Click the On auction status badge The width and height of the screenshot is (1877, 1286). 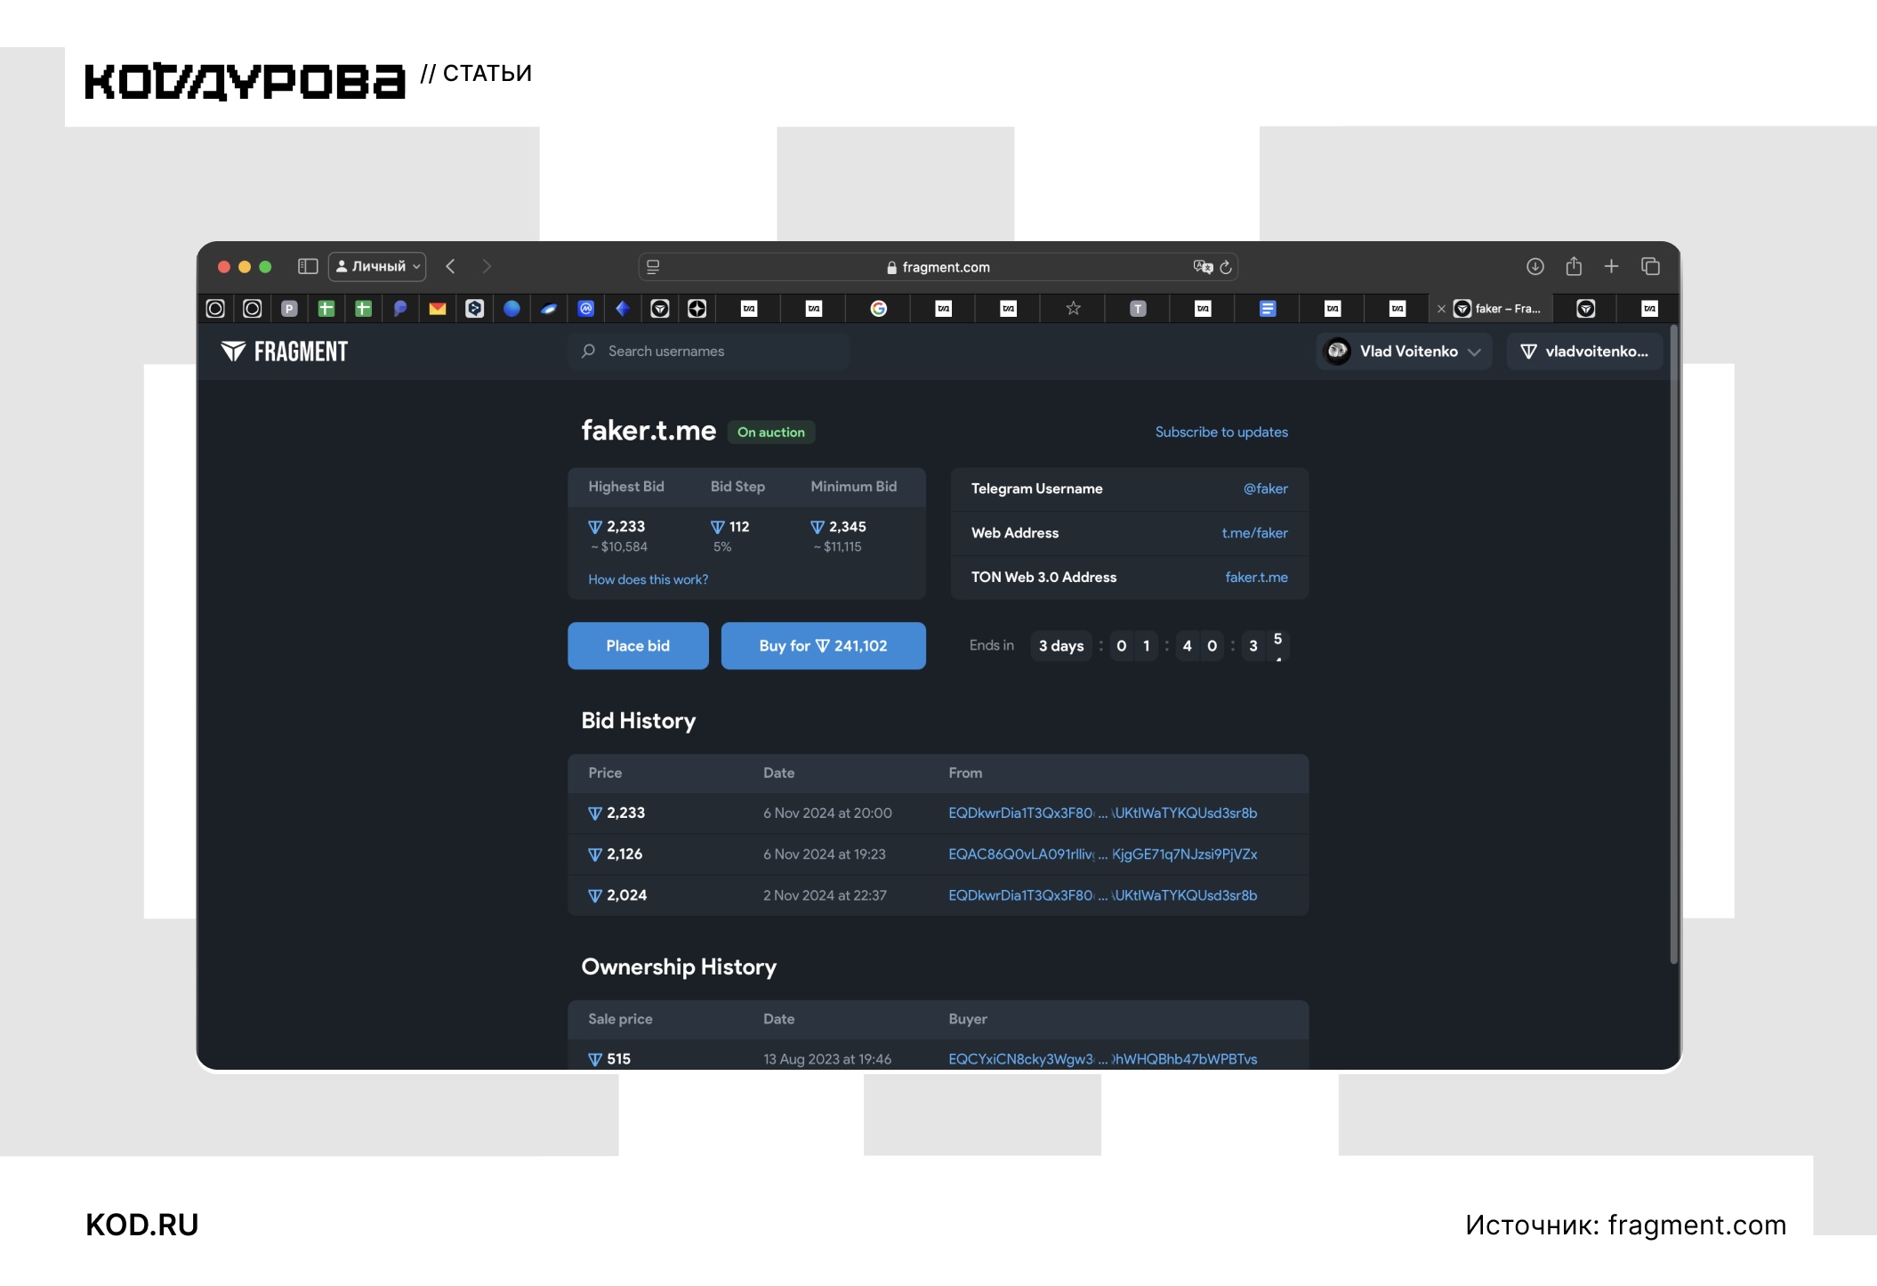click(x=771, y=433)
